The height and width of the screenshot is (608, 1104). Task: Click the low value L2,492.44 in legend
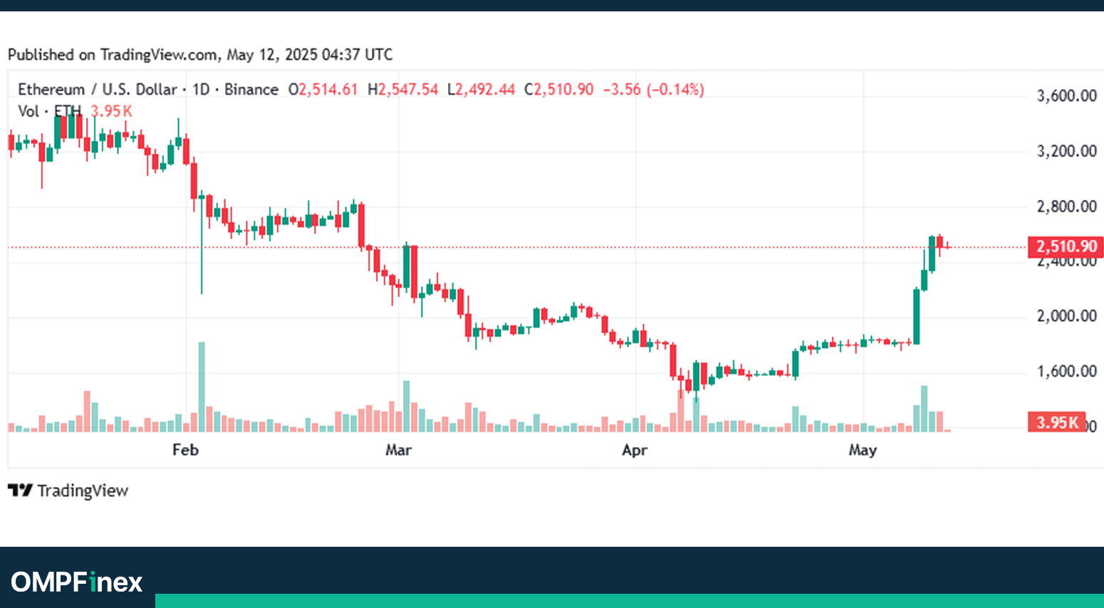pyautogui.click(x=481, y=90)
